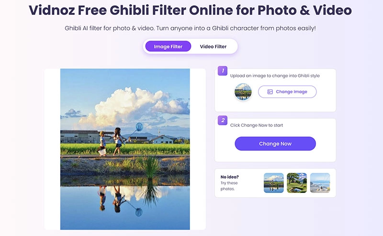Screen dimensions: 383x236
Task: Click the Change Now button
Action: 275,144
